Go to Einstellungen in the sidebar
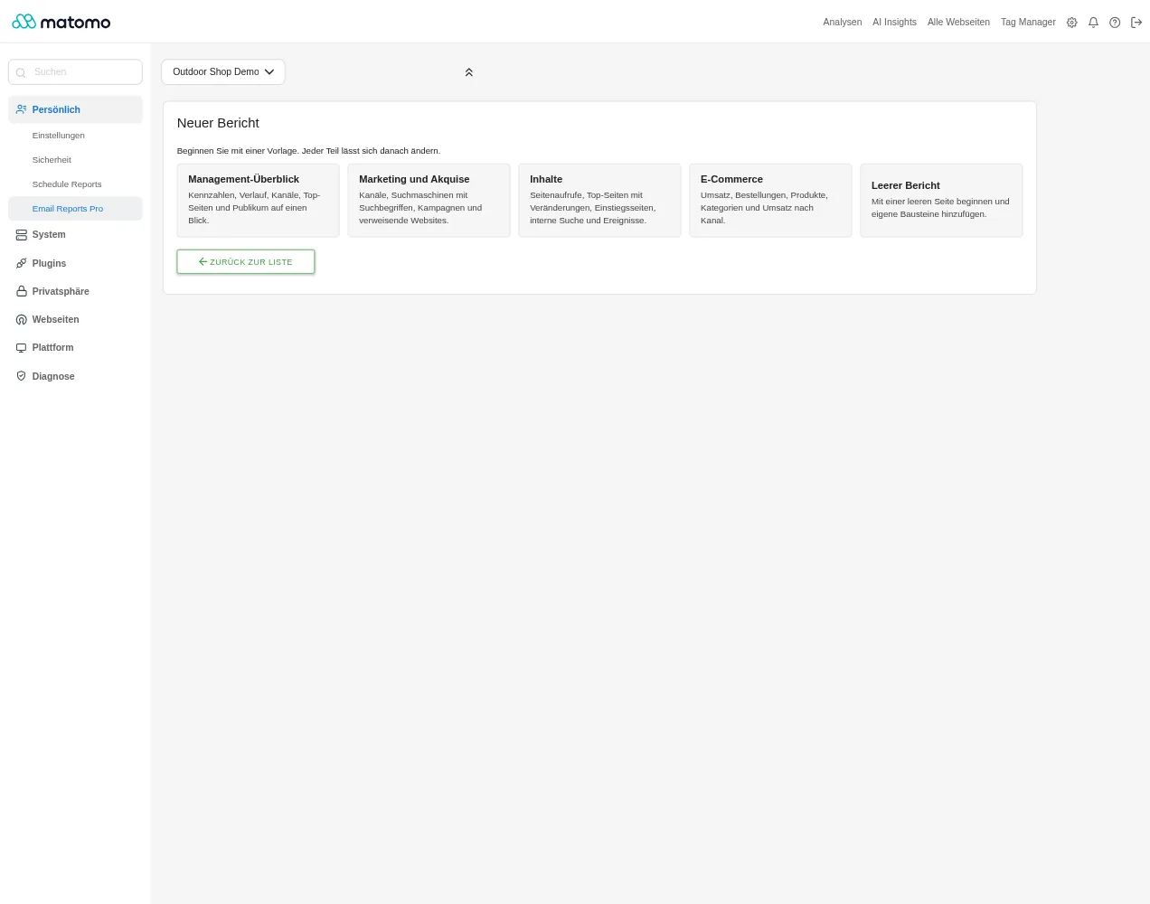This screenshot has width=1150, height=904. pos(75,136)
